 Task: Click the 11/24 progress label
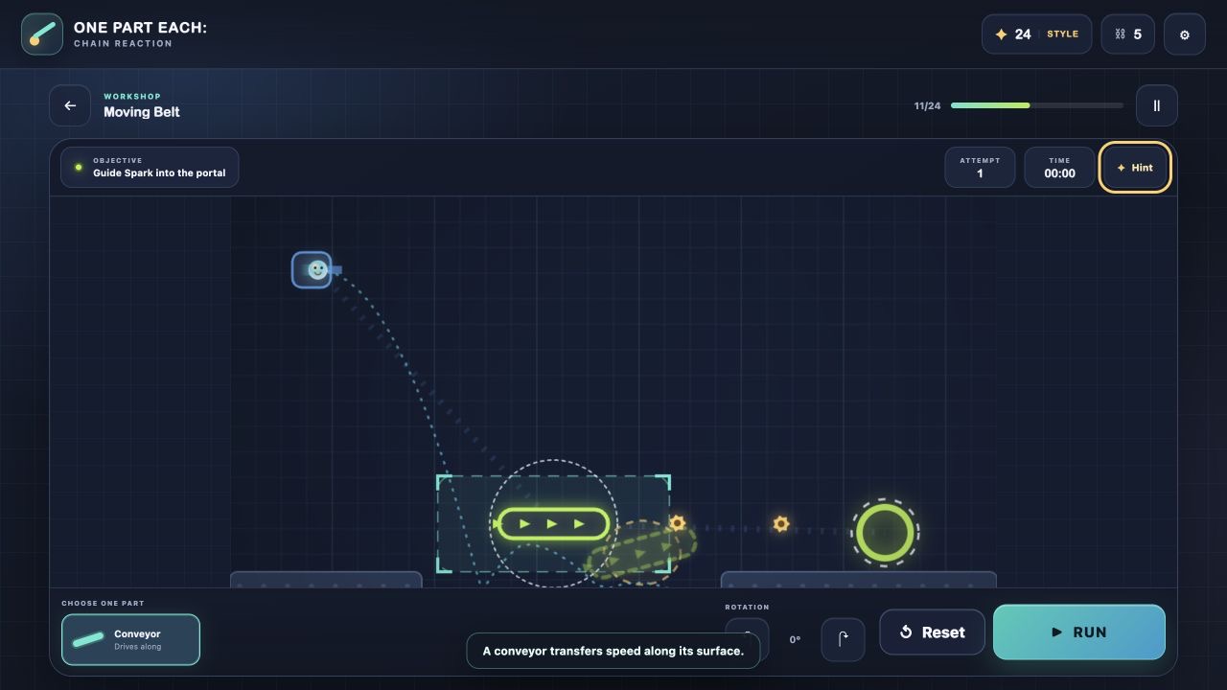tap(927, 106)
